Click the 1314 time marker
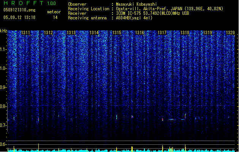 tap(94, 33)
